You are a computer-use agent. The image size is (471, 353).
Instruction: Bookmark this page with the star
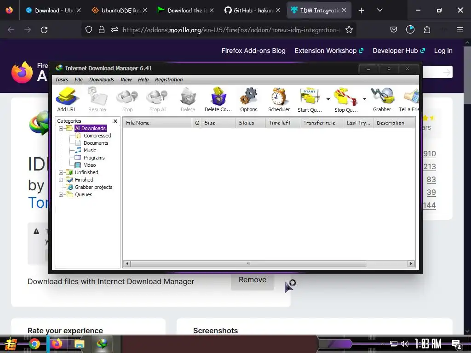click(x=349, y=30)
